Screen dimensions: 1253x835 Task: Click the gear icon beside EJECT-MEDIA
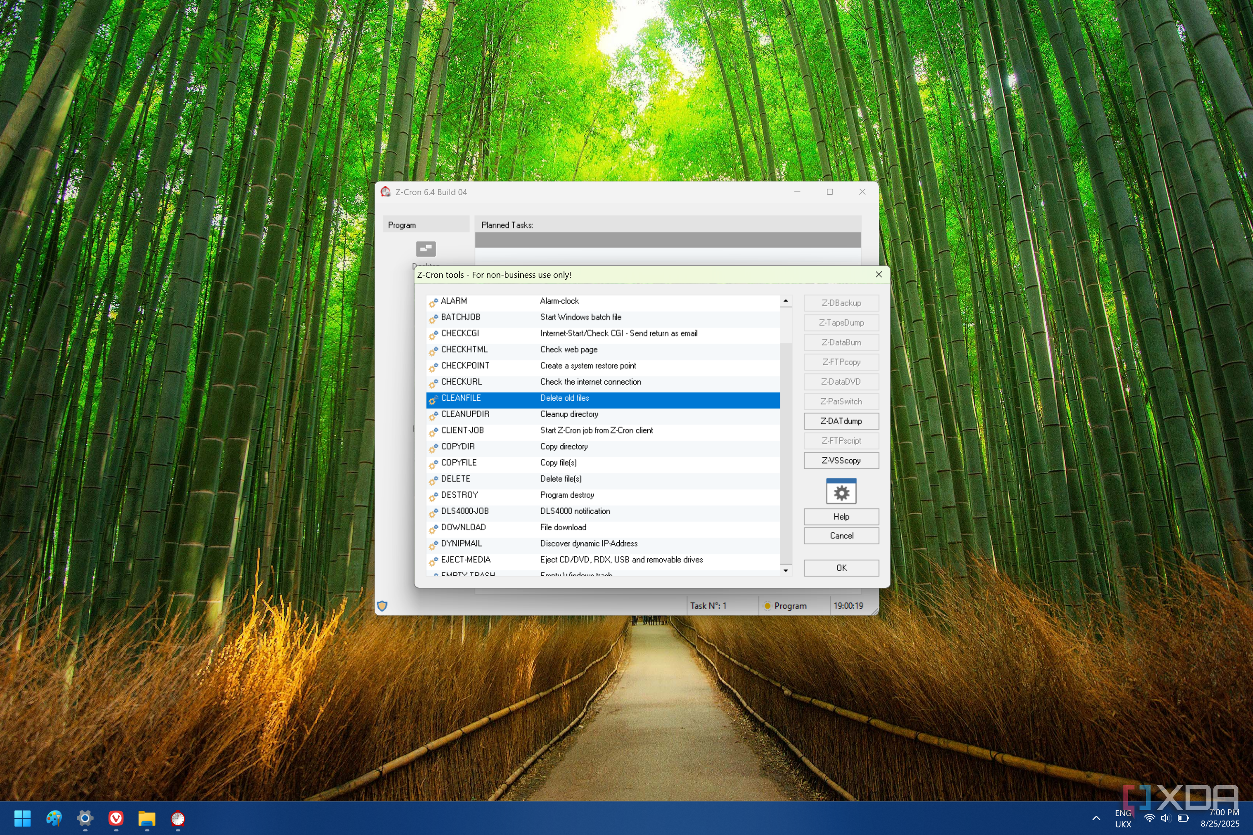(433, 561)
